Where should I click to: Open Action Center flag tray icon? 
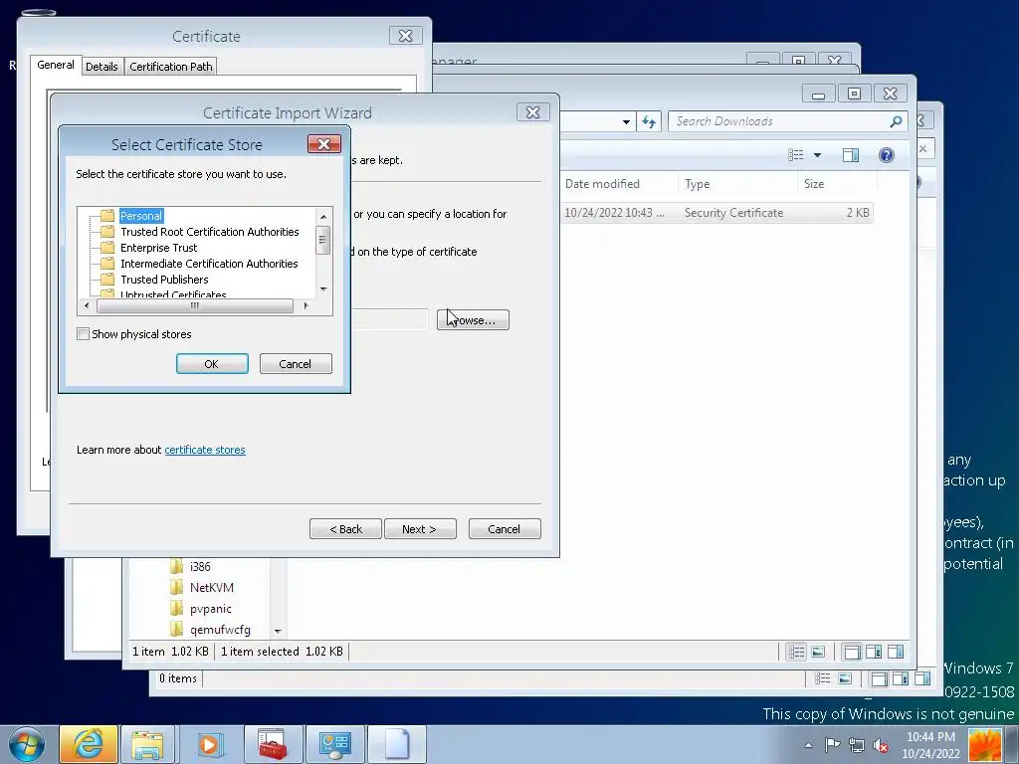click(x=833, y=745)
